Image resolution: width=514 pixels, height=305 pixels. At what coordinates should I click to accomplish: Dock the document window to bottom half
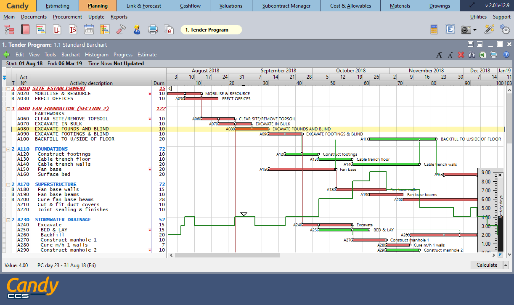(x=480, y=44)
